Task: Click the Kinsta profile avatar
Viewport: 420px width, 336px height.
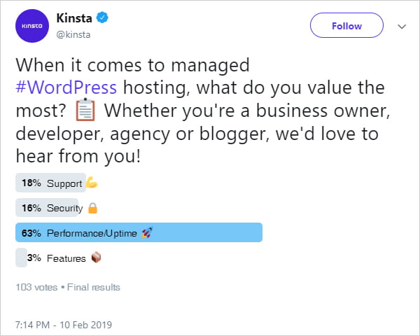Action: [29, 26]
